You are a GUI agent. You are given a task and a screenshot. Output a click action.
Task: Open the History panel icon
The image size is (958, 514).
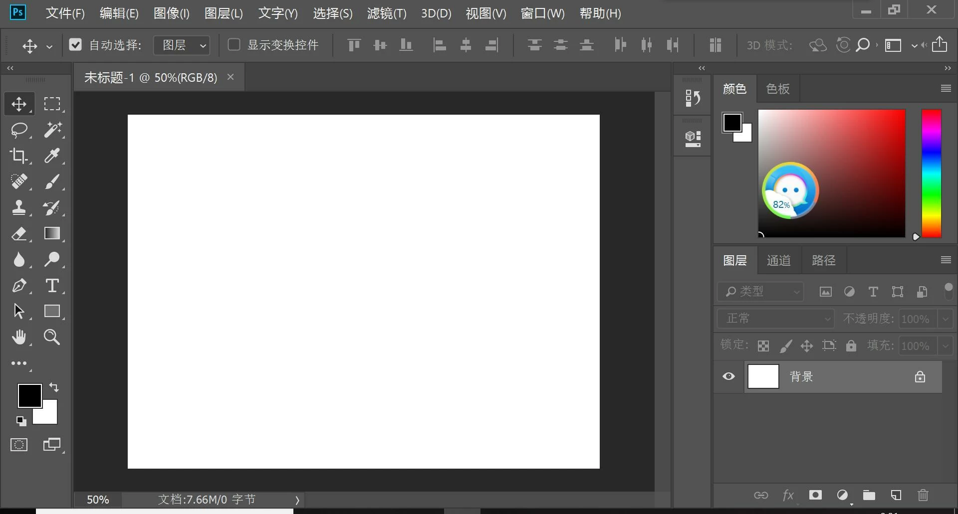coord(693,98)
